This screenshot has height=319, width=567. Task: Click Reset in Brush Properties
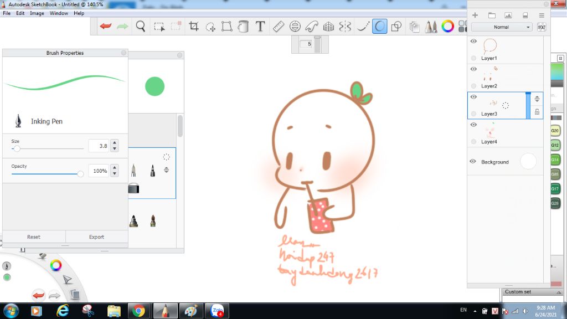tap(34, 237)
